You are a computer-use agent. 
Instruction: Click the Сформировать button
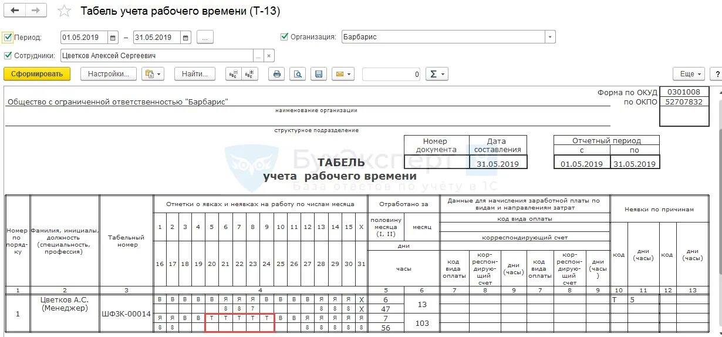(x=37, y=74)
